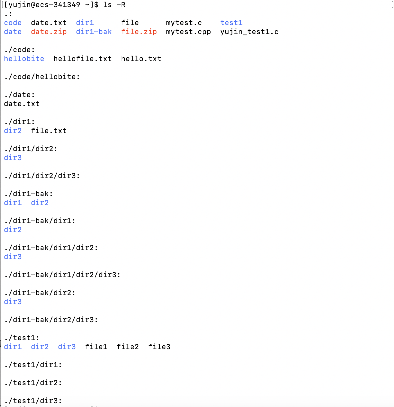Select 'dir3' listed under './test1:'

(x=67, y=347)
